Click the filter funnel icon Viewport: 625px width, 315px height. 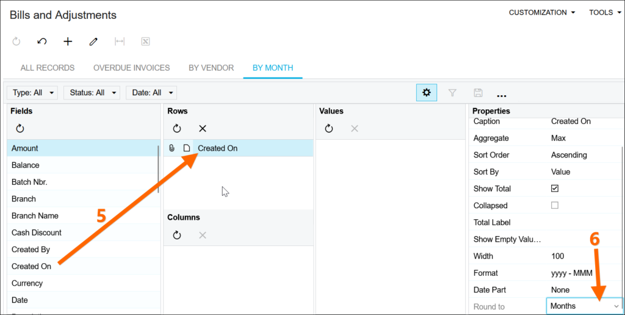(452, 93)
